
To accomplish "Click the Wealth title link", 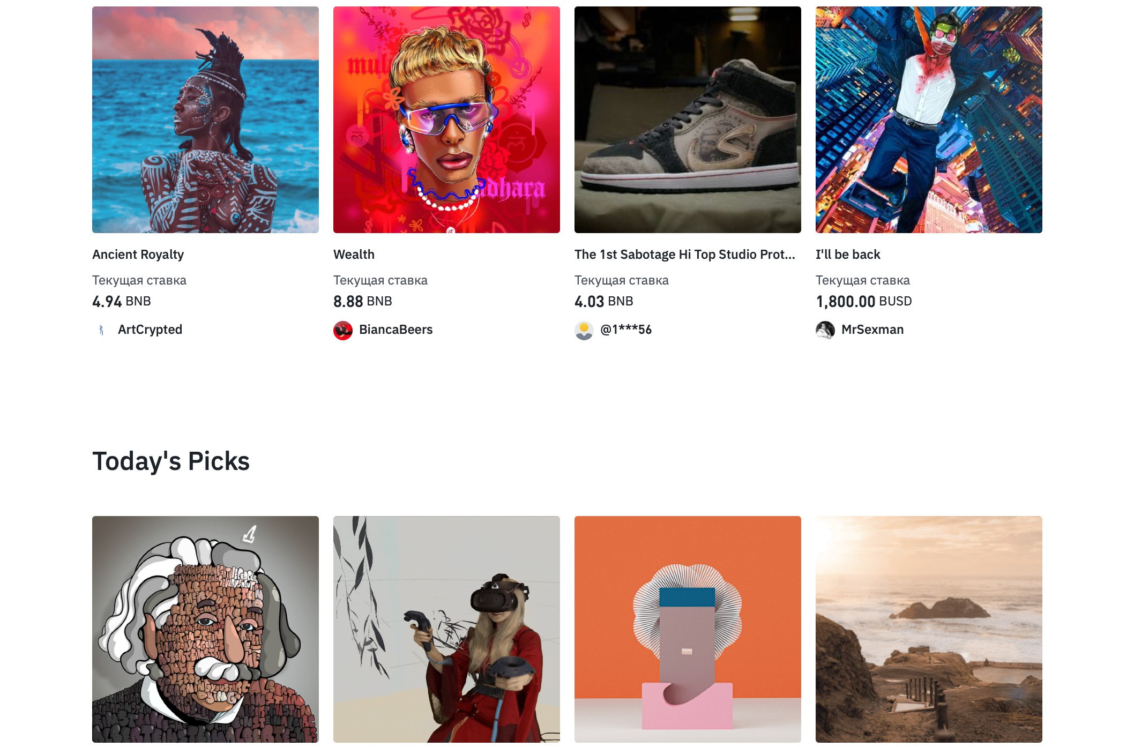I will point(354,255).
